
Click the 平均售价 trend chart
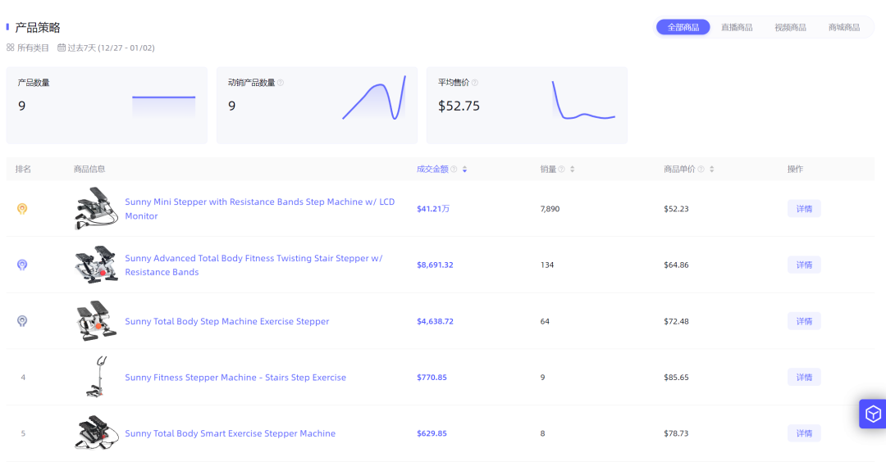pyautogui.click(x=583, y=102)
